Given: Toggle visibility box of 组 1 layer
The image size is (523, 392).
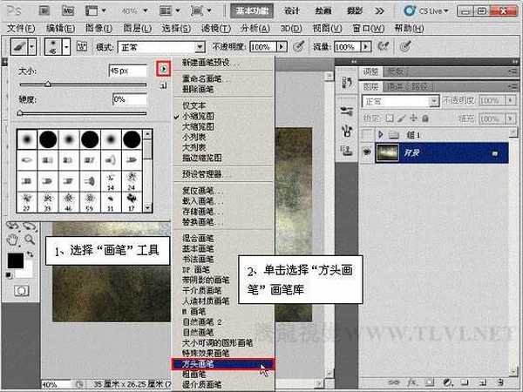Looking at the screenshot, I should 366,133.
